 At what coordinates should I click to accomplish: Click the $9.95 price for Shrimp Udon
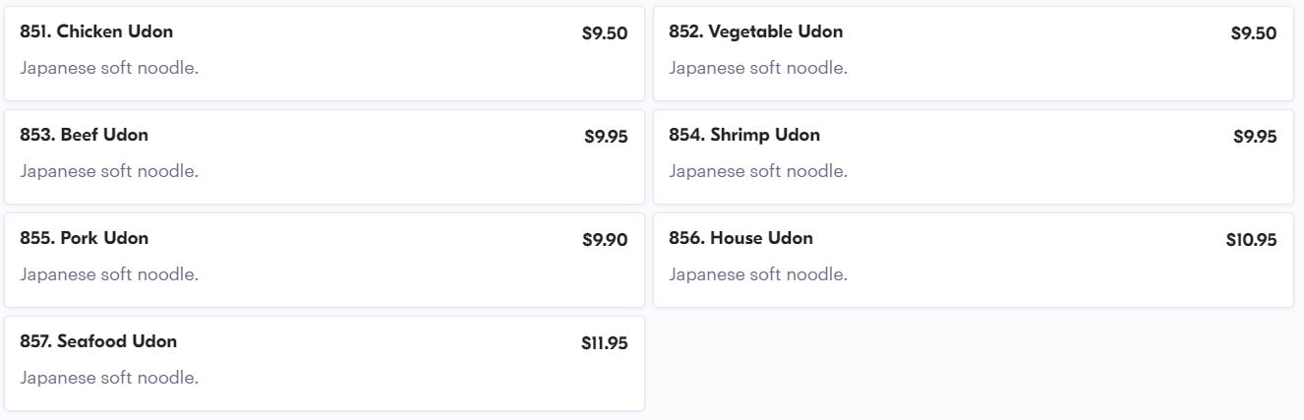[1254, 137]
